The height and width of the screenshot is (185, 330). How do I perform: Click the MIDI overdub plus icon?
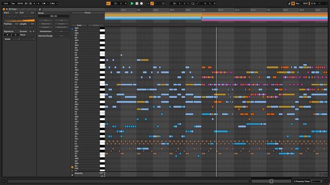tap(148, 4)
